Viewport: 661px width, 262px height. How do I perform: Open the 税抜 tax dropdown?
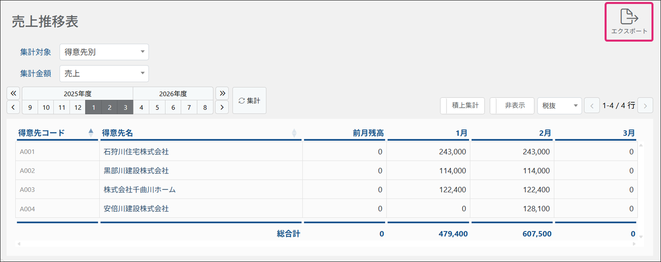(559, 106)
